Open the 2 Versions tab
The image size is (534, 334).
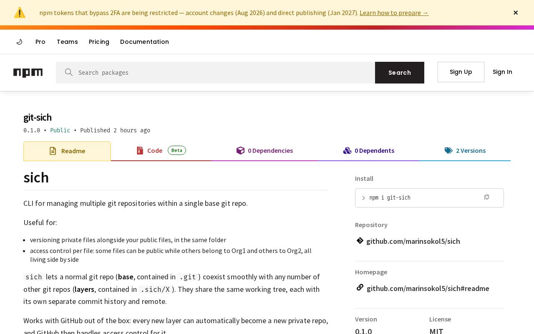pyautogui.click(x=465, y=151)
